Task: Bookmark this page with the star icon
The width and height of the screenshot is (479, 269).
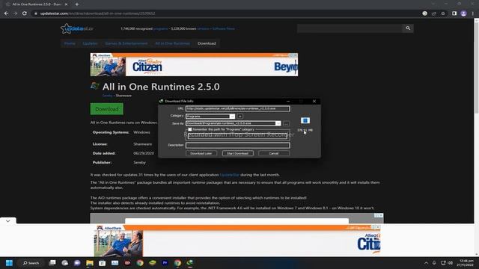Action: tap(443, 13)
